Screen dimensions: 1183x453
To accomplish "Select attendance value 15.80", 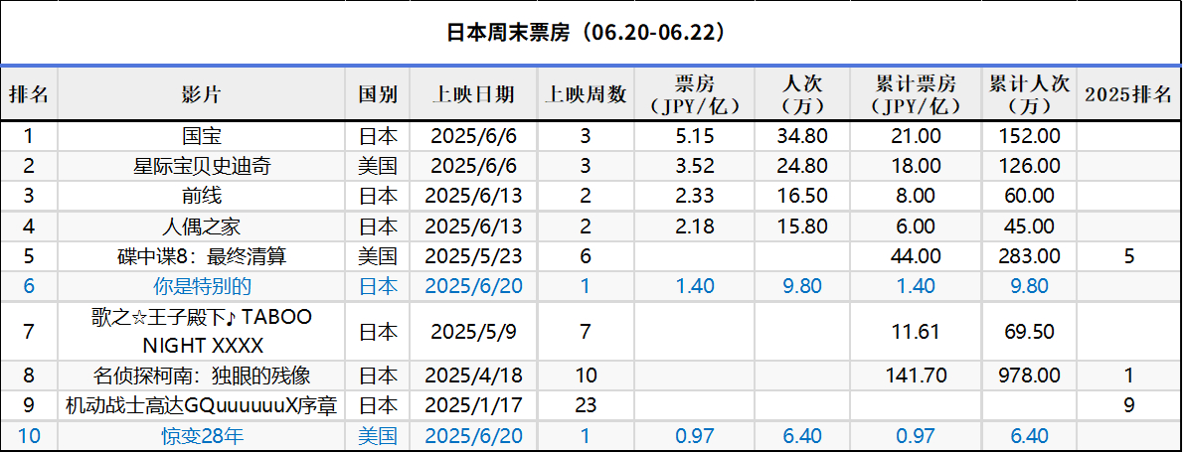I will point(803,226).
